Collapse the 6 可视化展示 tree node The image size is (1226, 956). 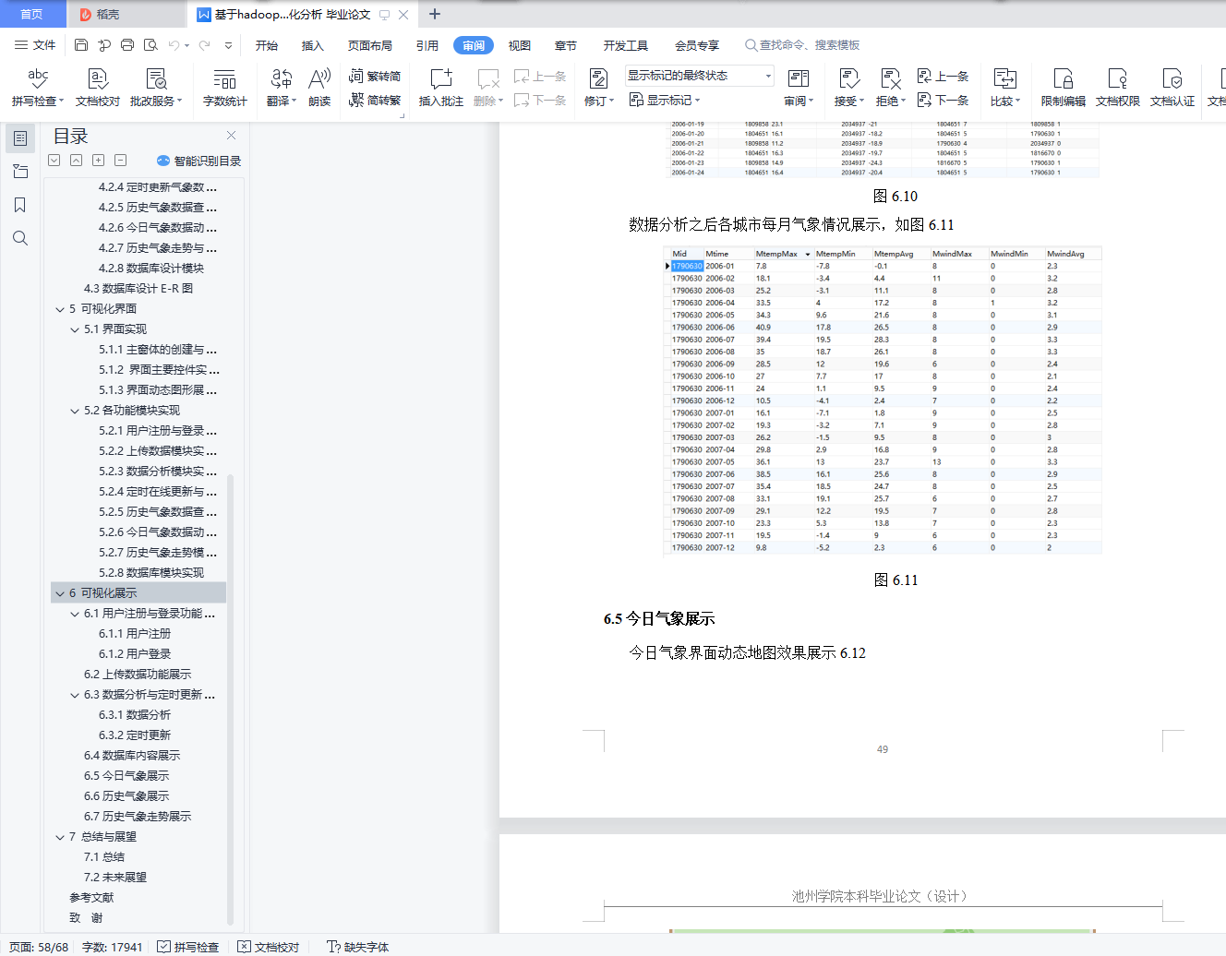pos(60,593)
